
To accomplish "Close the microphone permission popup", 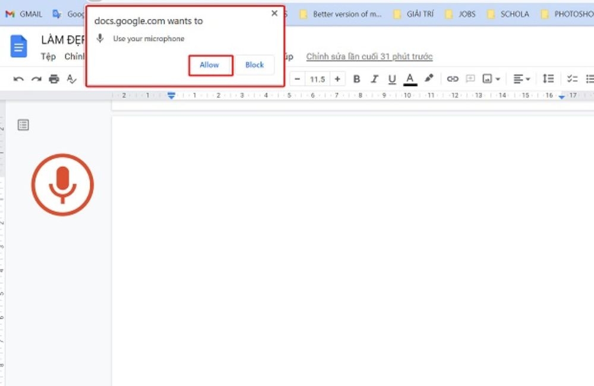I will pos(274,13).
